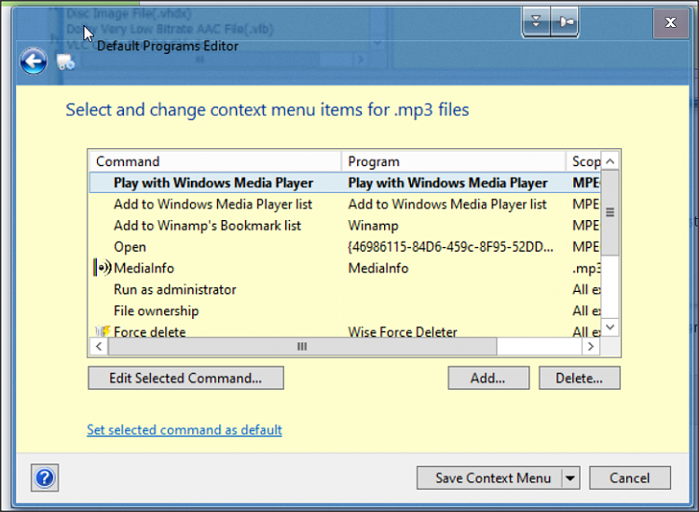Click the Scope column header
Viewport: 699px width, 512px height.
(x=583, y=161)
